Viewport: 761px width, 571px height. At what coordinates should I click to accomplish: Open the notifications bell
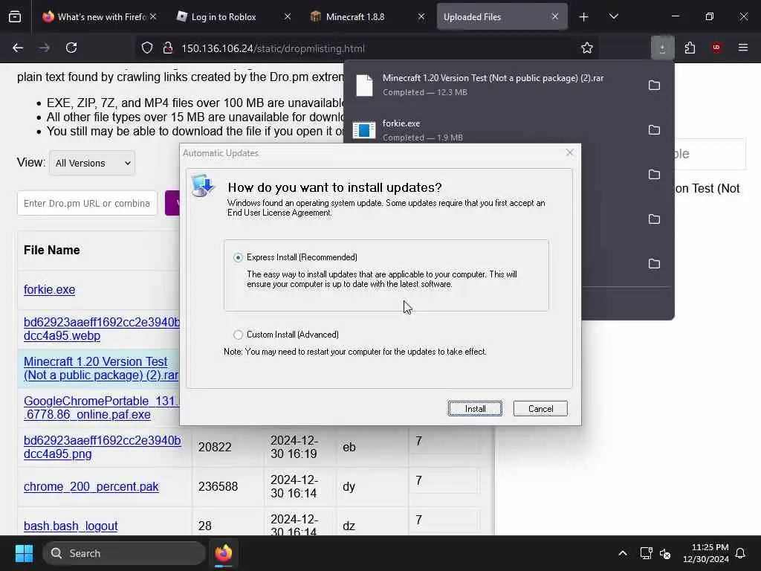coord(741,553)
